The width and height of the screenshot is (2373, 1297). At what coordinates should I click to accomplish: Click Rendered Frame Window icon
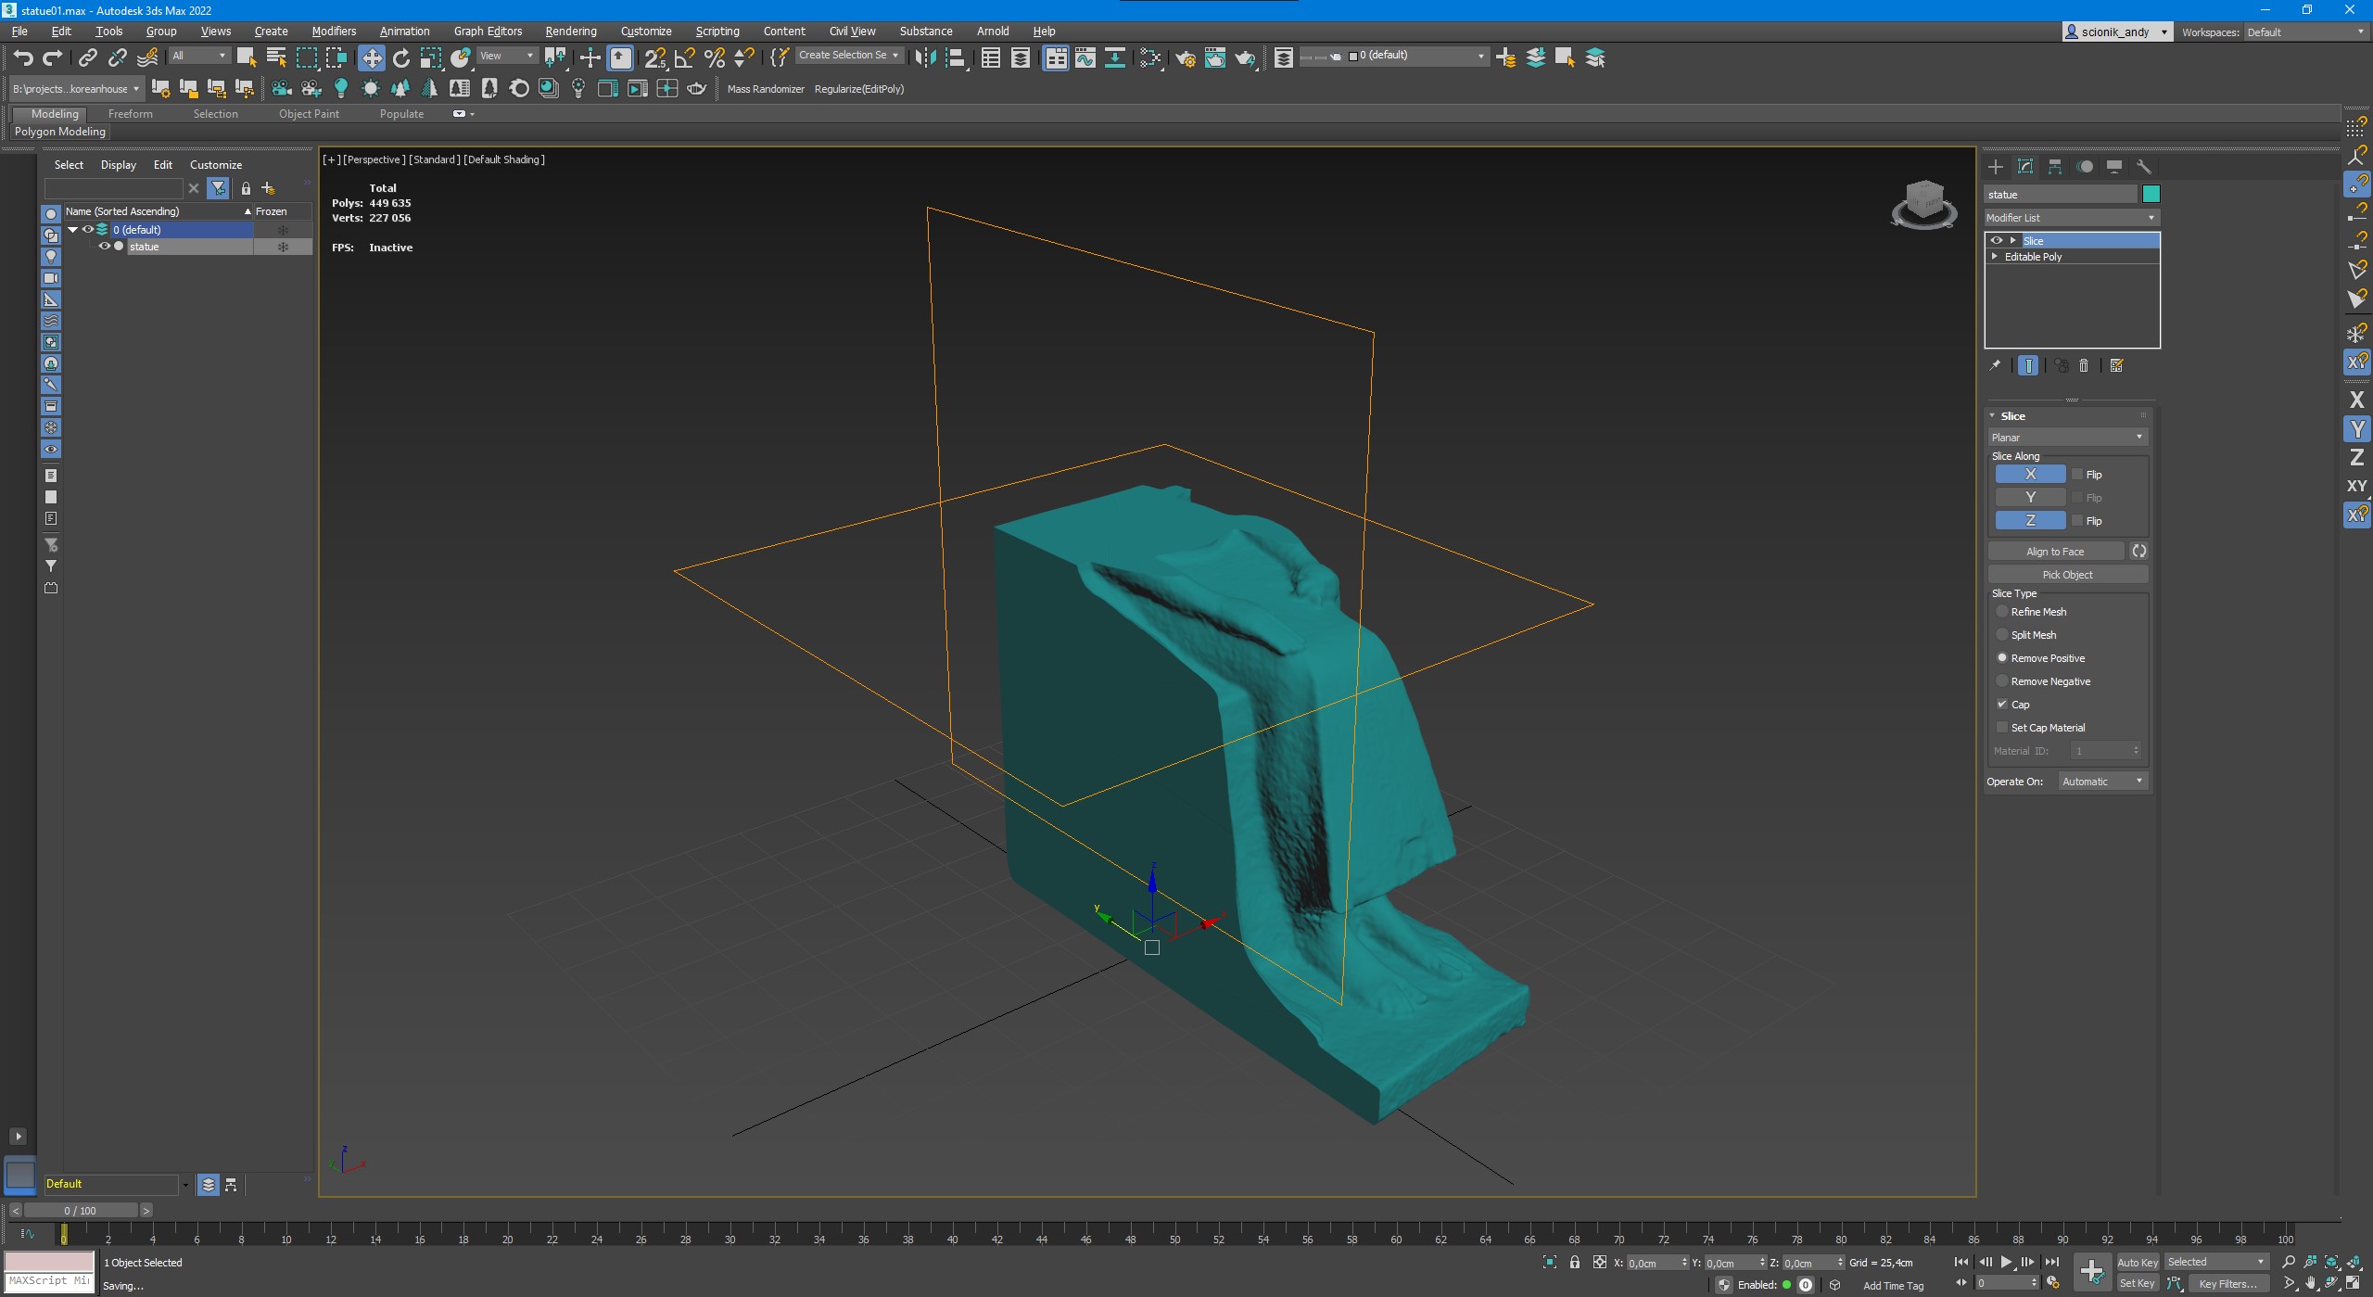click(x=1214, y=57)
